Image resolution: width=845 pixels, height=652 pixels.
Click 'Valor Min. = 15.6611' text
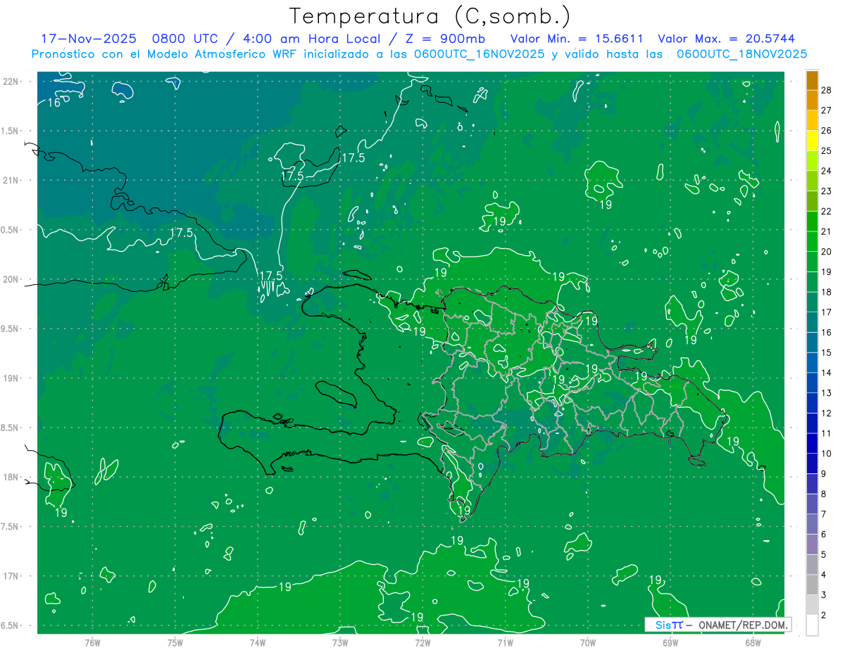[576, 39]
